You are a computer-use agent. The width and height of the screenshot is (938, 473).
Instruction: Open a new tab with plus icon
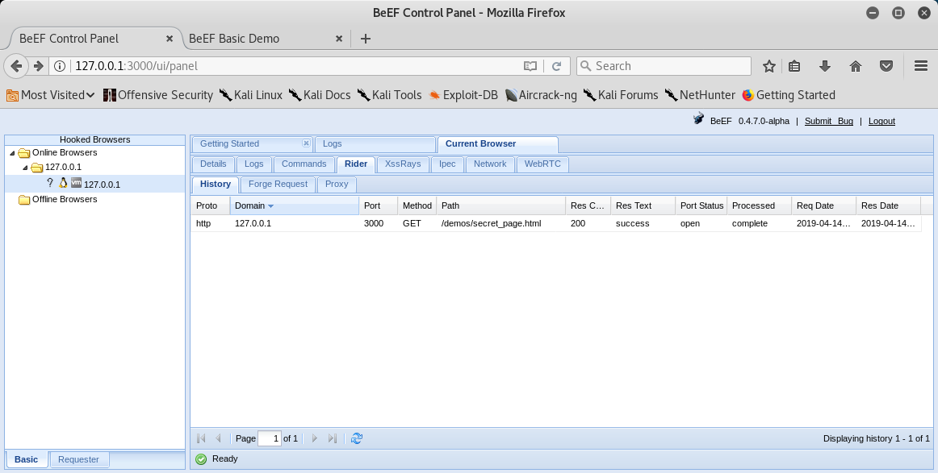pos(366,39)
